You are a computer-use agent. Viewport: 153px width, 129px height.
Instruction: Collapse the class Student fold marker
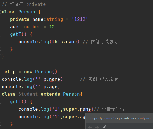click(1, 94)
